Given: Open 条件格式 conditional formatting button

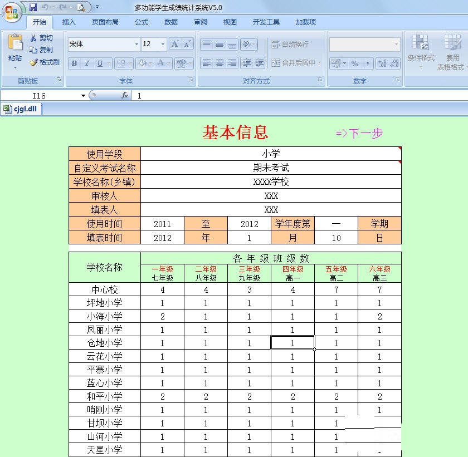Looking at the screenshot, I should tap(421, 52).
